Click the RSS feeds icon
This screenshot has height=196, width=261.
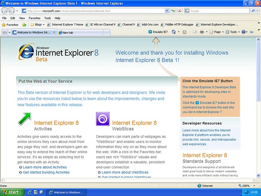[185, 32]
